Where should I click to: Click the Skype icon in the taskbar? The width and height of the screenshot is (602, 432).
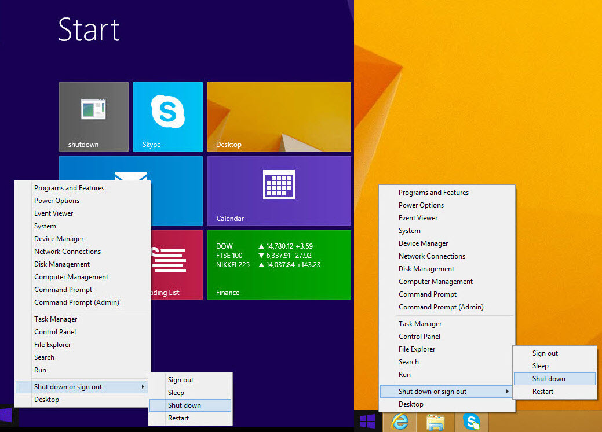coord(472,422)
